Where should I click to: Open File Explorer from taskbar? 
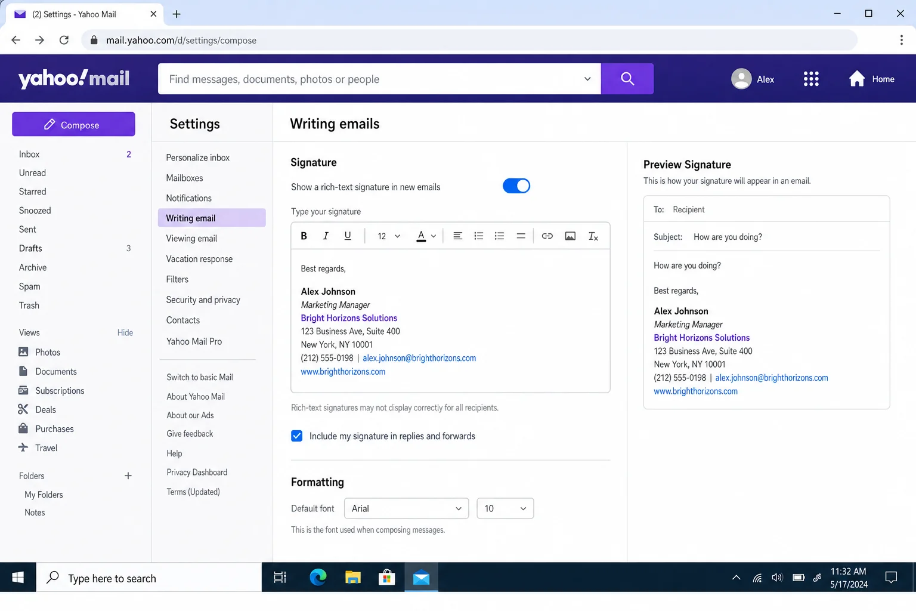[353, 577]
